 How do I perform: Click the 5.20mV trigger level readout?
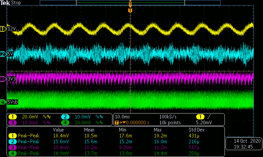(204, 123)
